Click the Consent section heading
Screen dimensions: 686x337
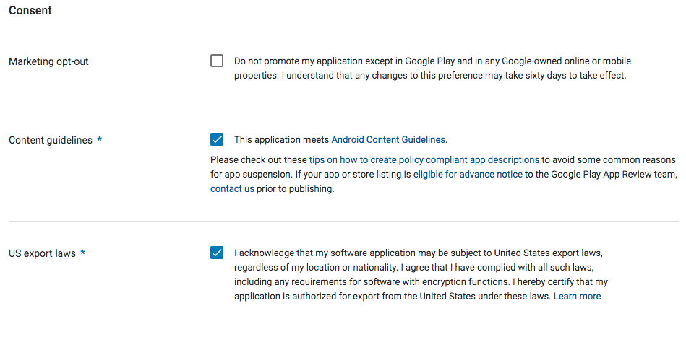[x=30, y=11]
